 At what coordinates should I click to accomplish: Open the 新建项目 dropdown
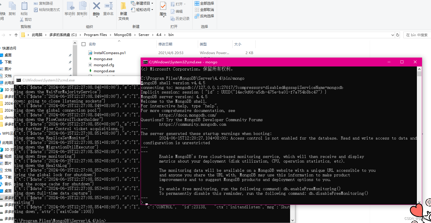pyautogui.click(x=142, y=3)
